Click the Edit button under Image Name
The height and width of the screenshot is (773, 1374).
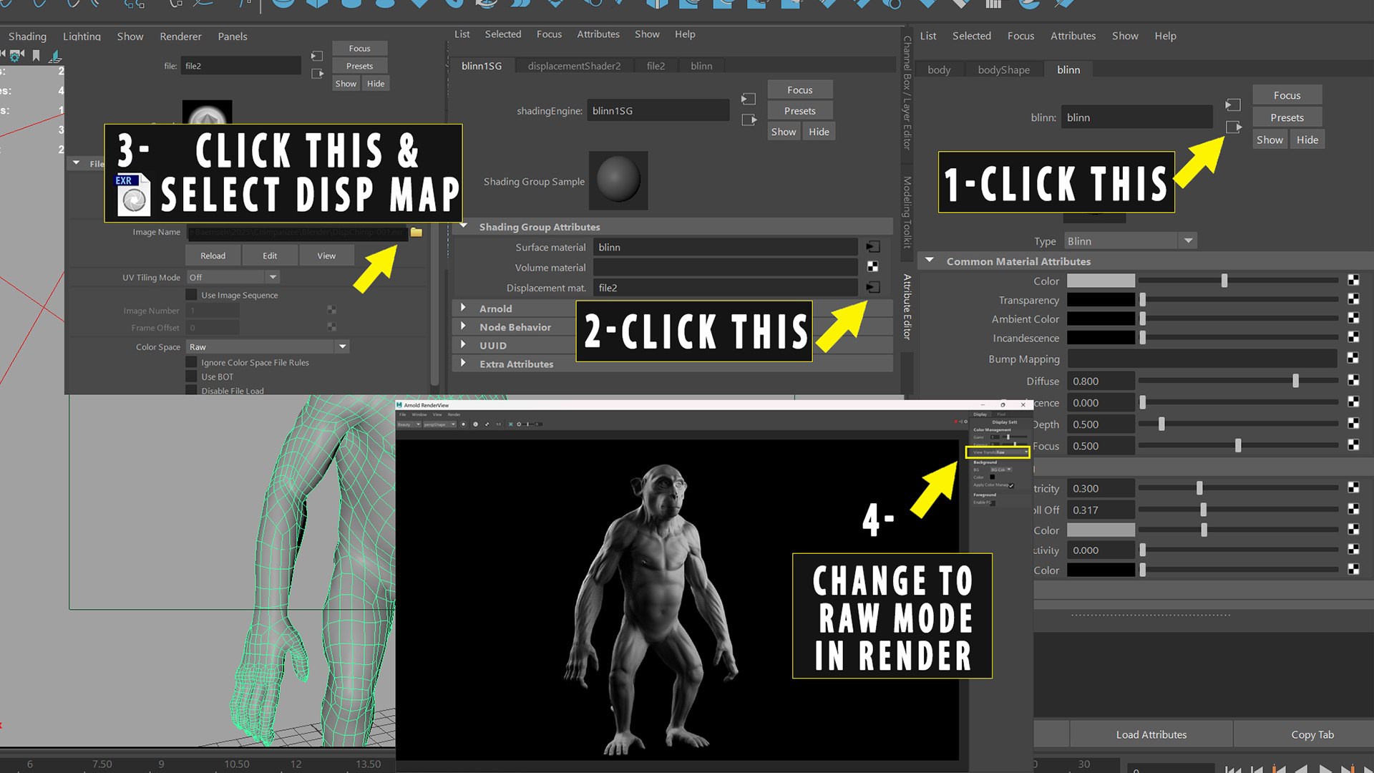point(270,256)
